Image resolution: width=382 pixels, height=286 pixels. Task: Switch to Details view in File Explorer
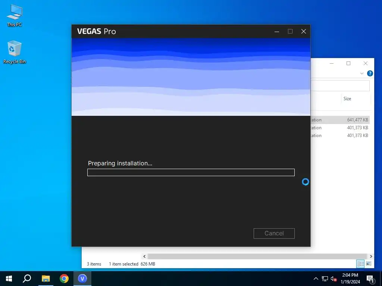point(361,264)
